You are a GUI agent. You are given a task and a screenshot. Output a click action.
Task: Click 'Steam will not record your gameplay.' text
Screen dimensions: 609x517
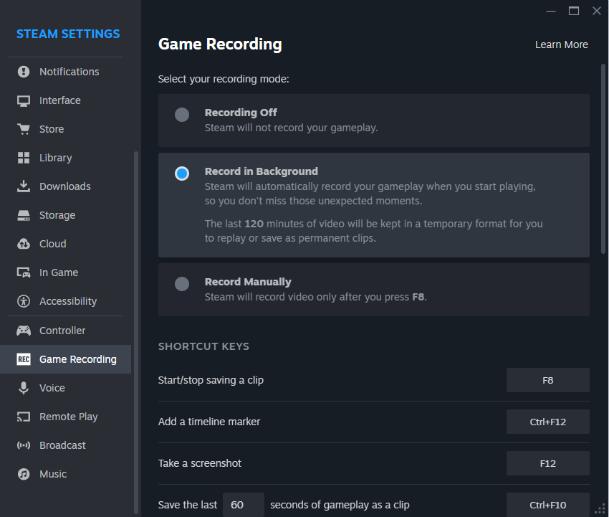[x=292, y=128]
